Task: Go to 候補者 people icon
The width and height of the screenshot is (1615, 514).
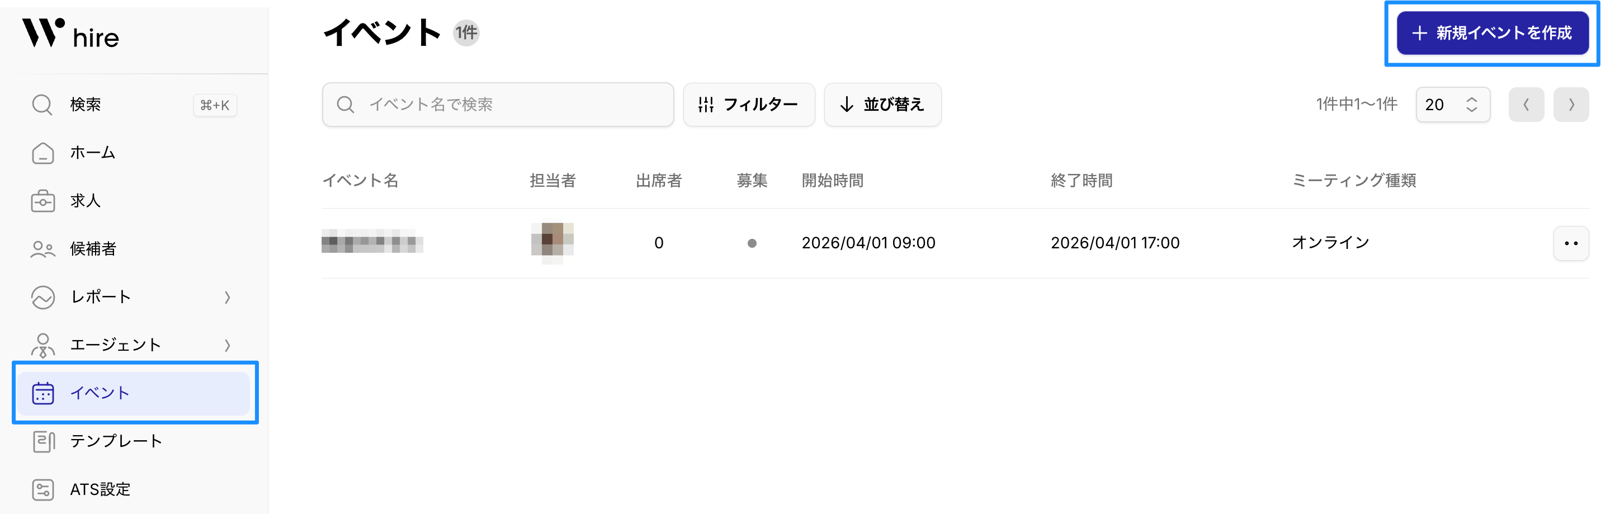Action: 42,249
